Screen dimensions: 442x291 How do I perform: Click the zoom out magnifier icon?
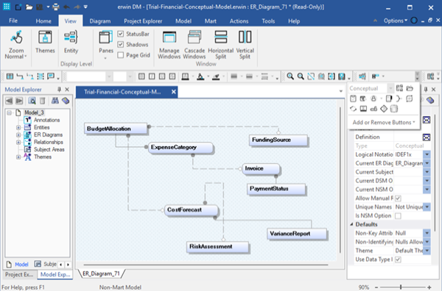(301, 76)
